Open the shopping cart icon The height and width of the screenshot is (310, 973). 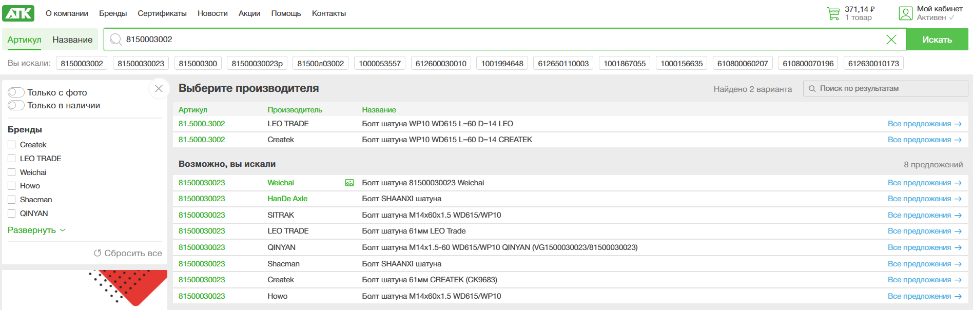(833, 13)
